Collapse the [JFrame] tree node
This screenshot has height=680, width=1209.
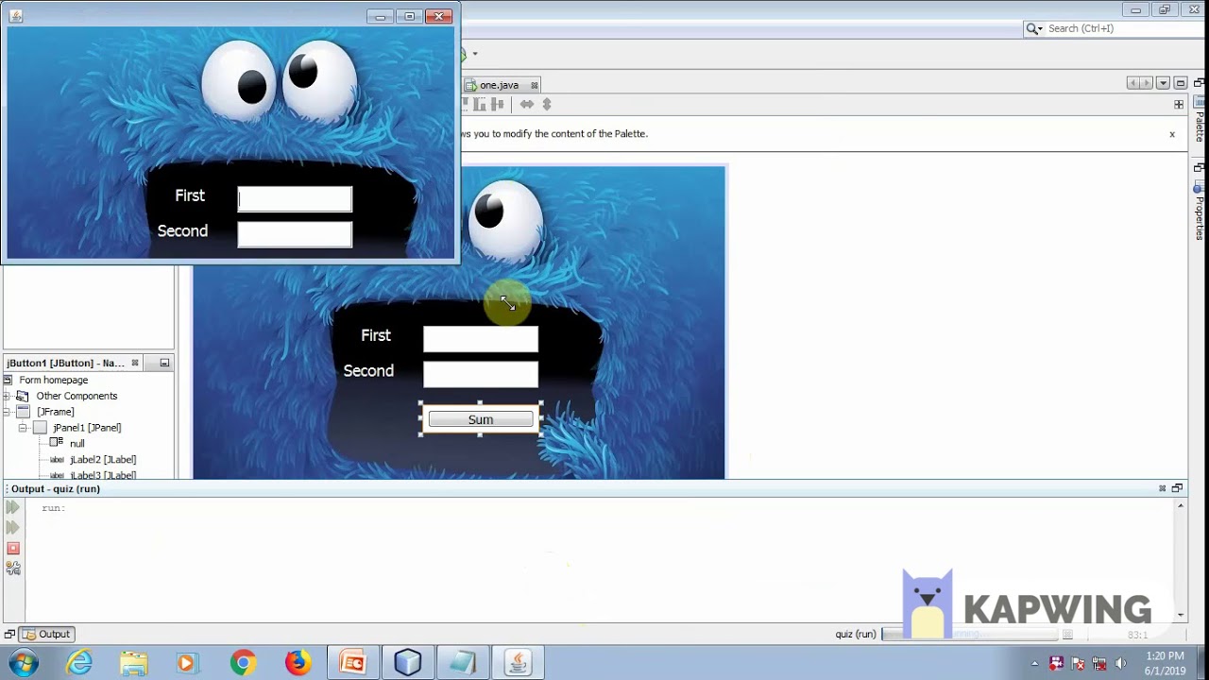point(7,412)
